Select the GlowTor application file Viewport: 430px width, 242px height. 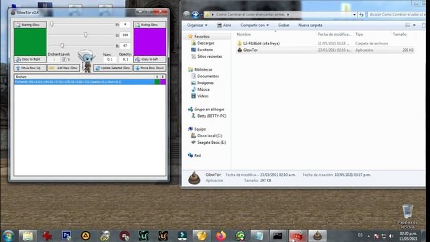pyautogui.click(x=250, y=50)
